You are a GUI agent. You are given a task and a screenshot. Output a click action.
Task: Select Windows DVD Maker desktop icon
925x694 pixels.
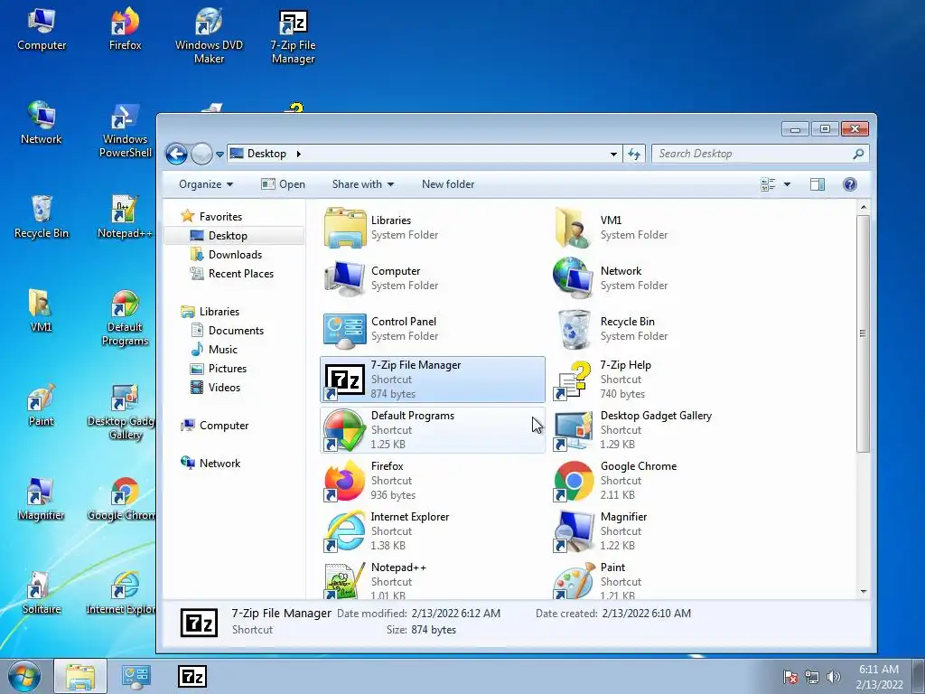(209, 35)
